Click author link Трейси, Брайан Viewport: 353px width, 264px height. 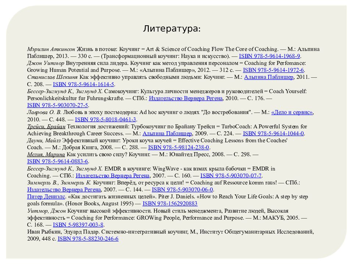[x=46, y=126]
